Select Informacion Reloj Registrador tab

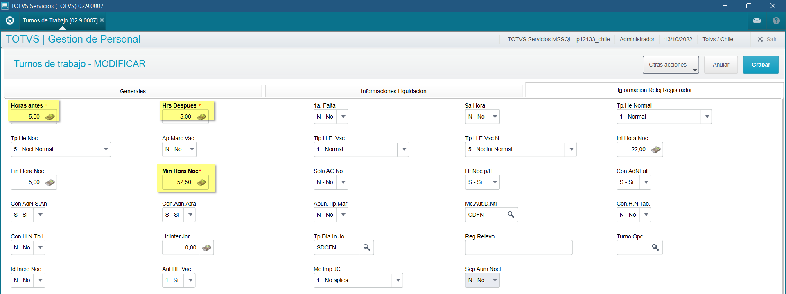655,90
